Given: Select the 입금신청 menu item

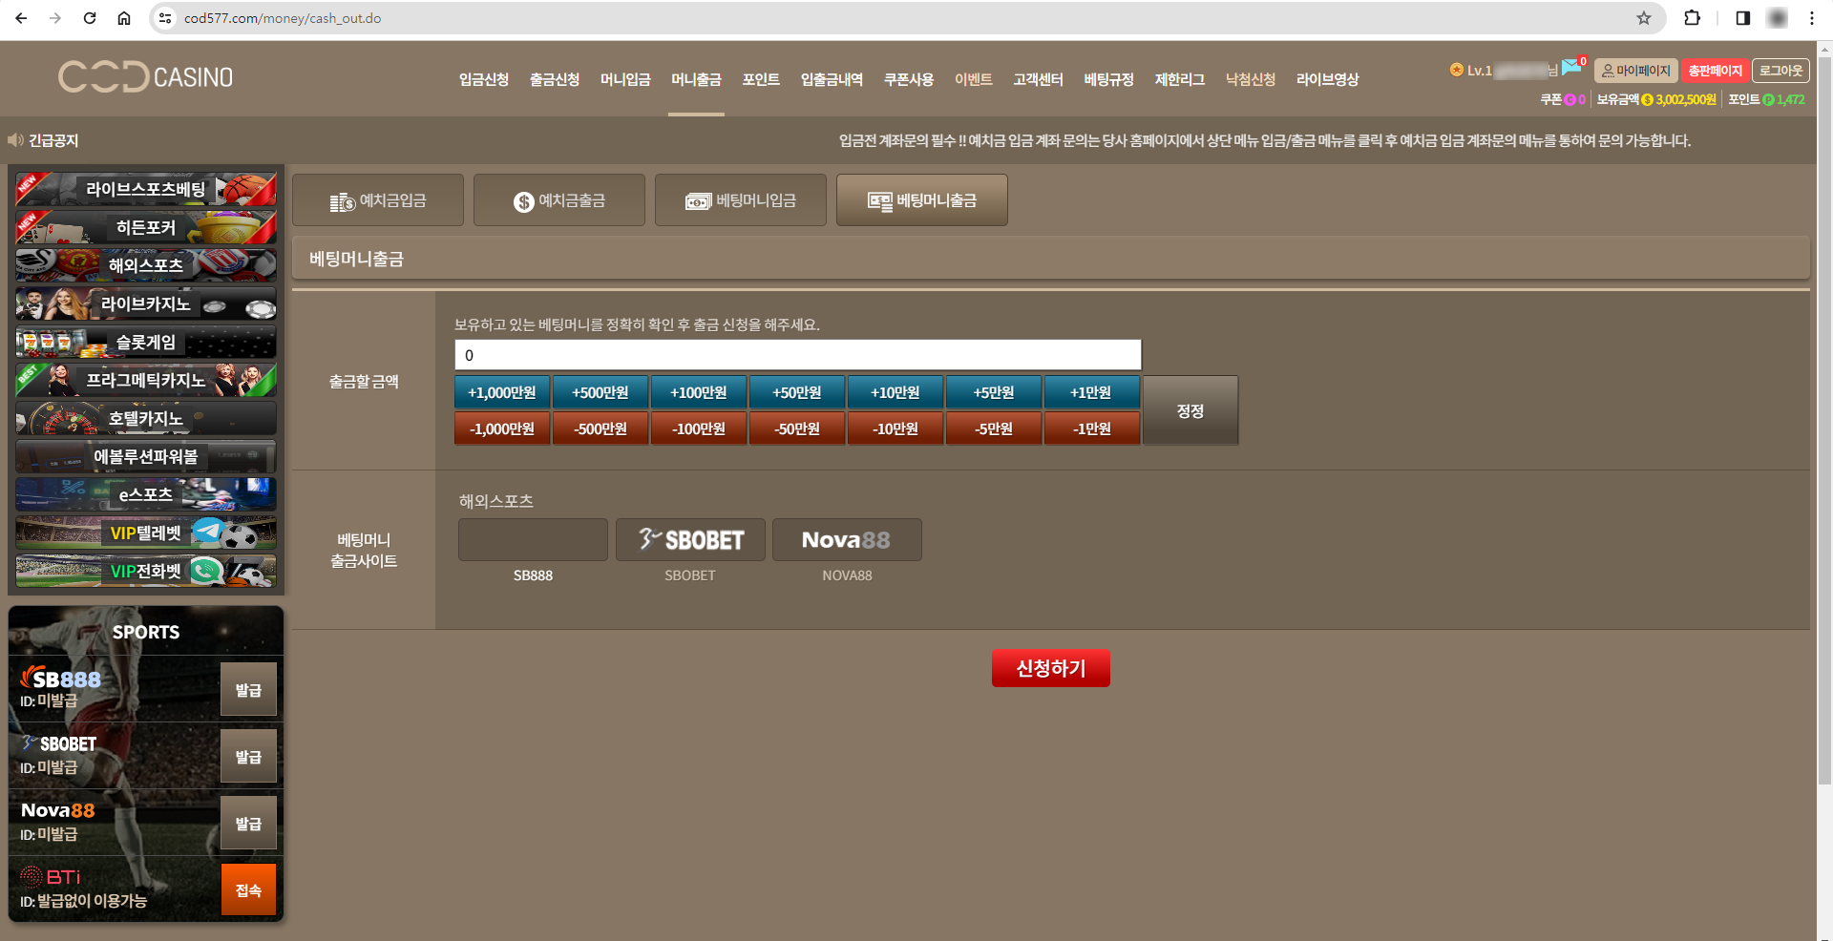Looking at the screenshot, I should click(484, 79).
